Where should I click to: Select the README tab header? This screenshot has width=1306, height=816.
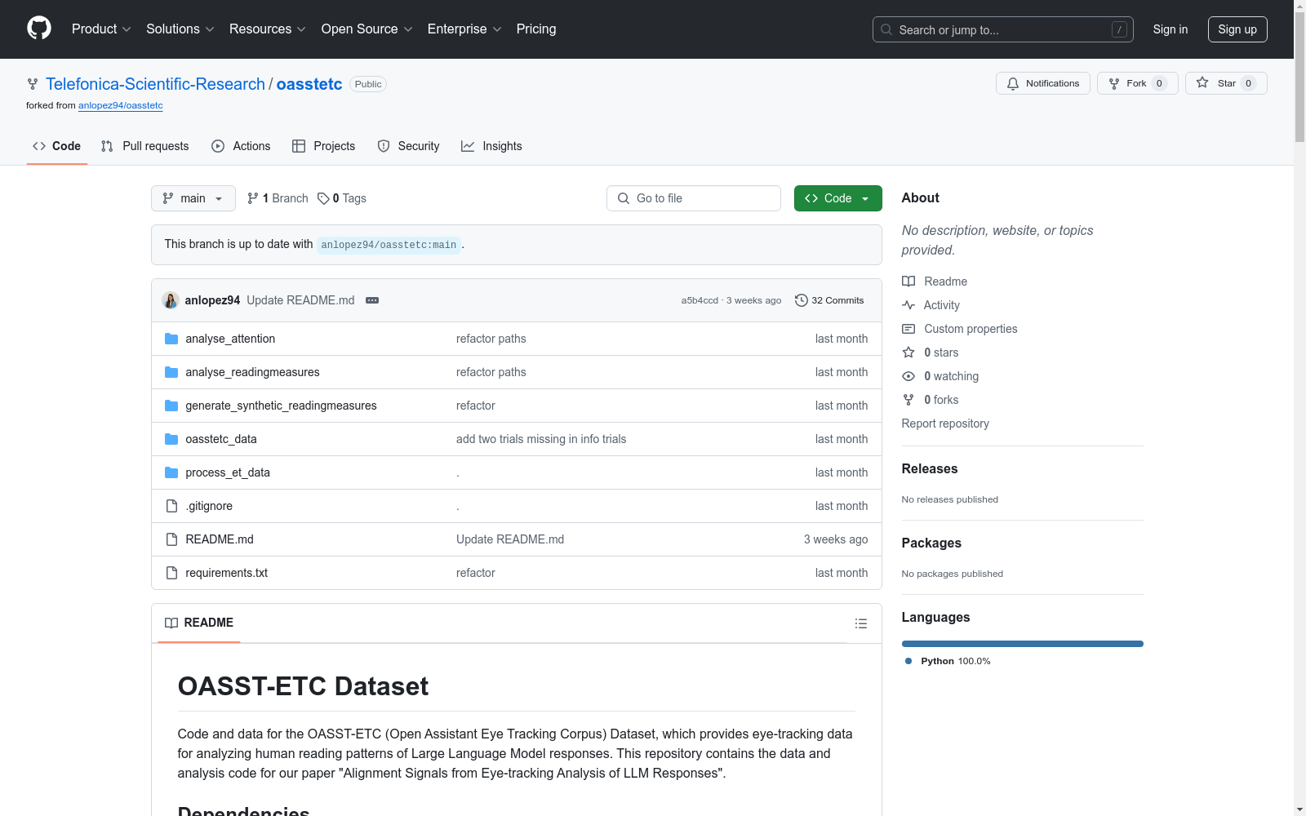199,623
